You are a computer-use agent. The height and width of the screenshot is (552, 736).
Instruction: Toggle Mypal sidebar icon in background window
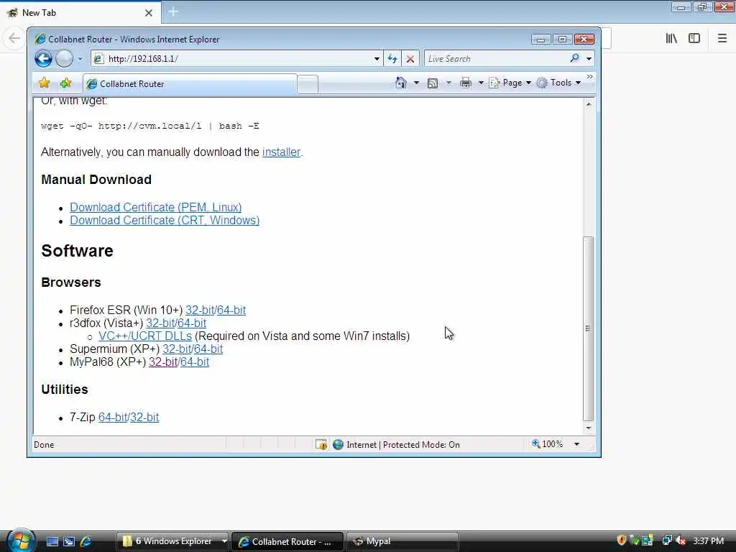tap(694, 39)
